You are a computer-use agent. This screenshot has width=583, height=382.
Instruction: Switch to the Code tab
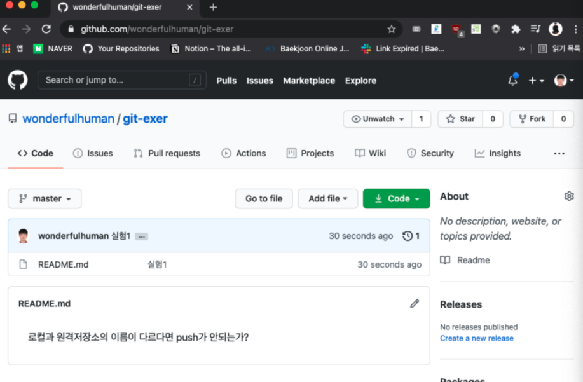coord(36,153)
